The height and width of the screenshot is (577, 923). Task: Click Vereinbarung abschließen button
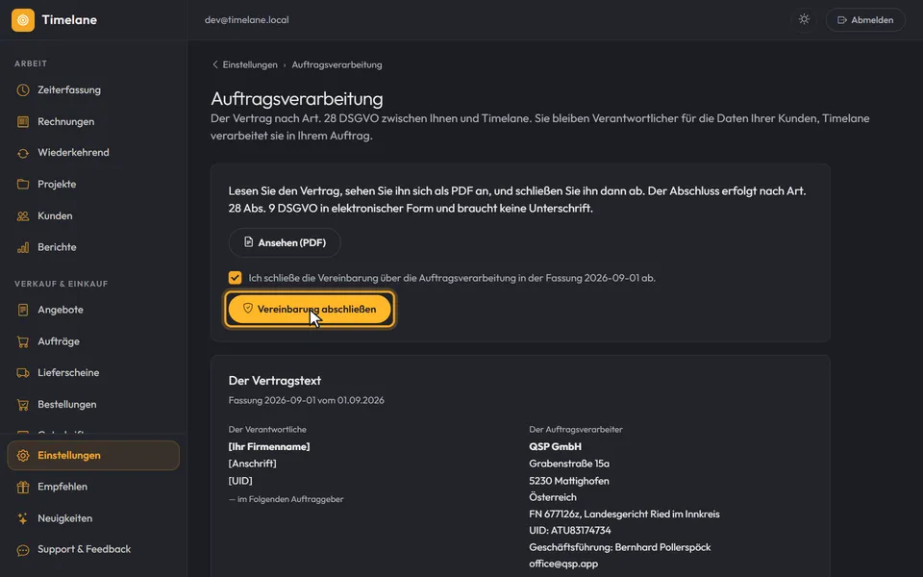[x=310, y=309]
